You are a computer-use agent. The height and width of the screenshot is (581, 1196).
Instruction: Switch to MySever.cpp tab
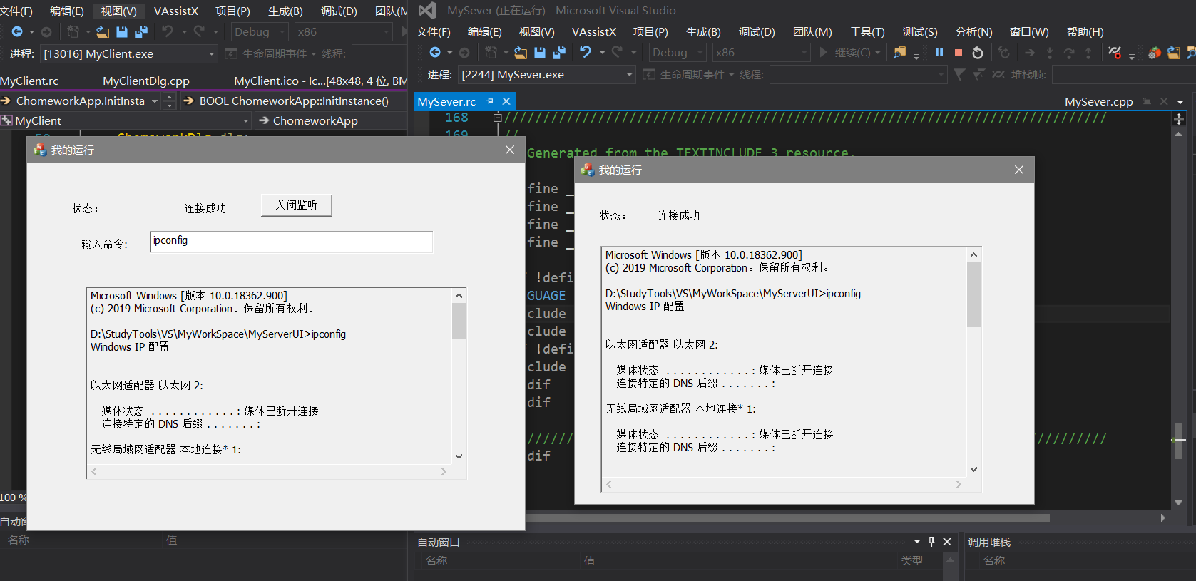(x=1098, y=102)
